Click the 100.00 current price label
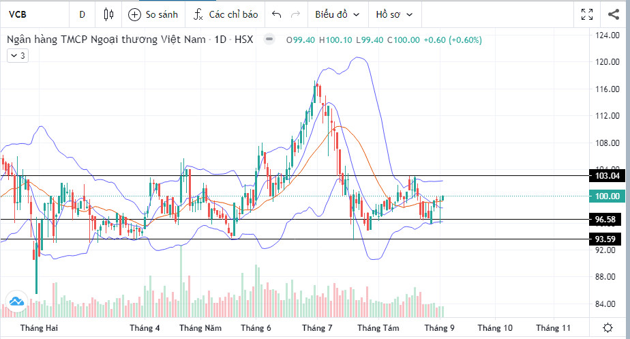630x339 pixels. tap(607, 196)
